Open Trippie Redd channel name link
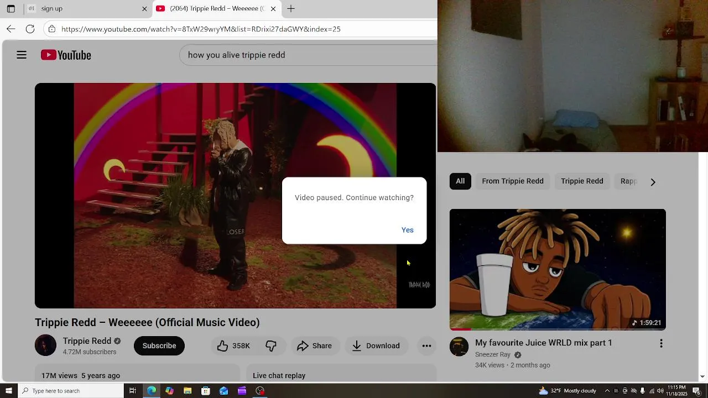The height and width of the screenshot is (398, 708). (x=87, y=341)
